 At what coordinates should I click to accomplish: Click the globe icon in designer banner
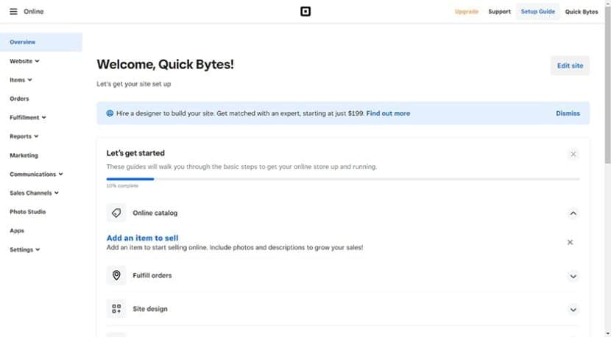110,113
